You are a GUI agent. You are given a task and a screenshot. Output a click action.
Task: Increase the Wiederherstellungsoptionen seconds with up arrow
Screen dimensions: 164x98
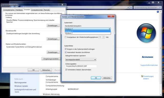click(104, 37)
